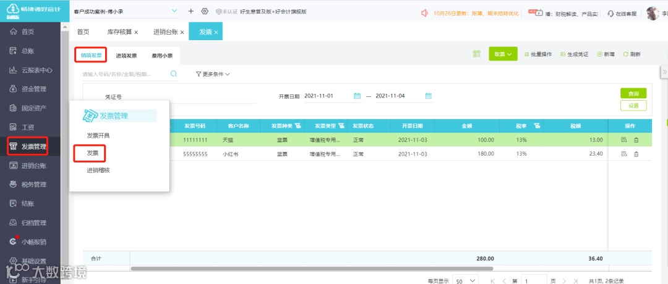Click the 生成凭证 button
This screenshot has height=284, width=668.
point(574,54)
